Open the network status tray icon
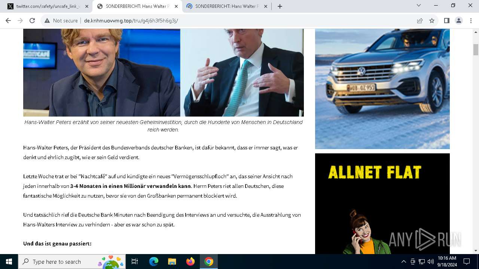The image size is (479, 269). (422, 262)
